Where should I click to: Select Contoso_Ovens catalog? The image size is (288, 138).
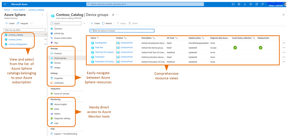tap(15, 39)
